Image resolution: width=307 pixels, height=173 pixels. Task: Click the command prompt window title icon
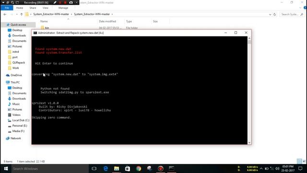click(x=35, y=33)
